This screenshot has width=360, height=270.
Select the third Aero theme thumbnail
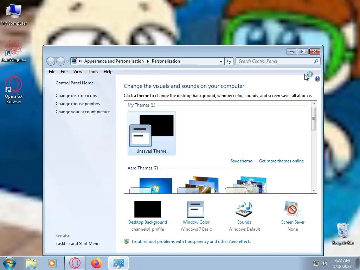(x=246, y=185)
